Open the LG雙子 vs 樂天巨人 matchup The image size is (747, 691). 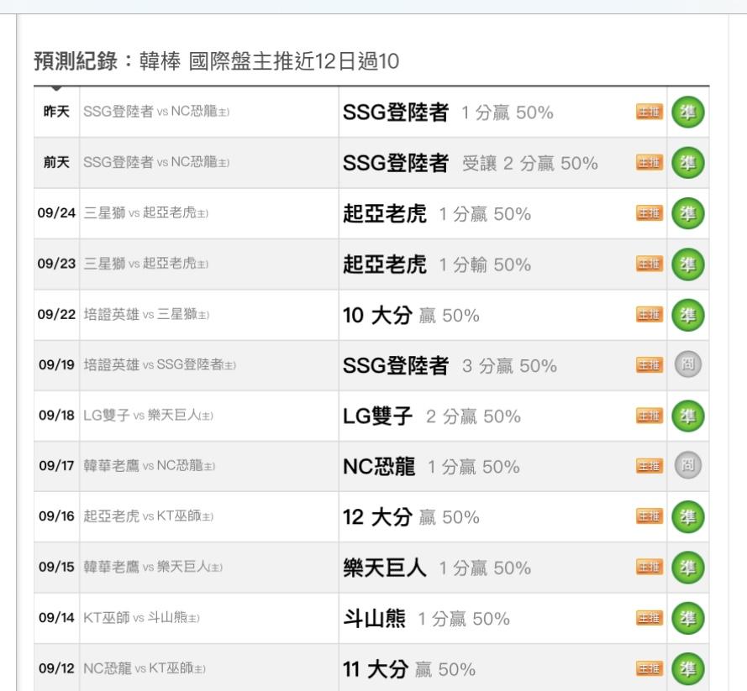pyautogui.click(x=148, y=415)
